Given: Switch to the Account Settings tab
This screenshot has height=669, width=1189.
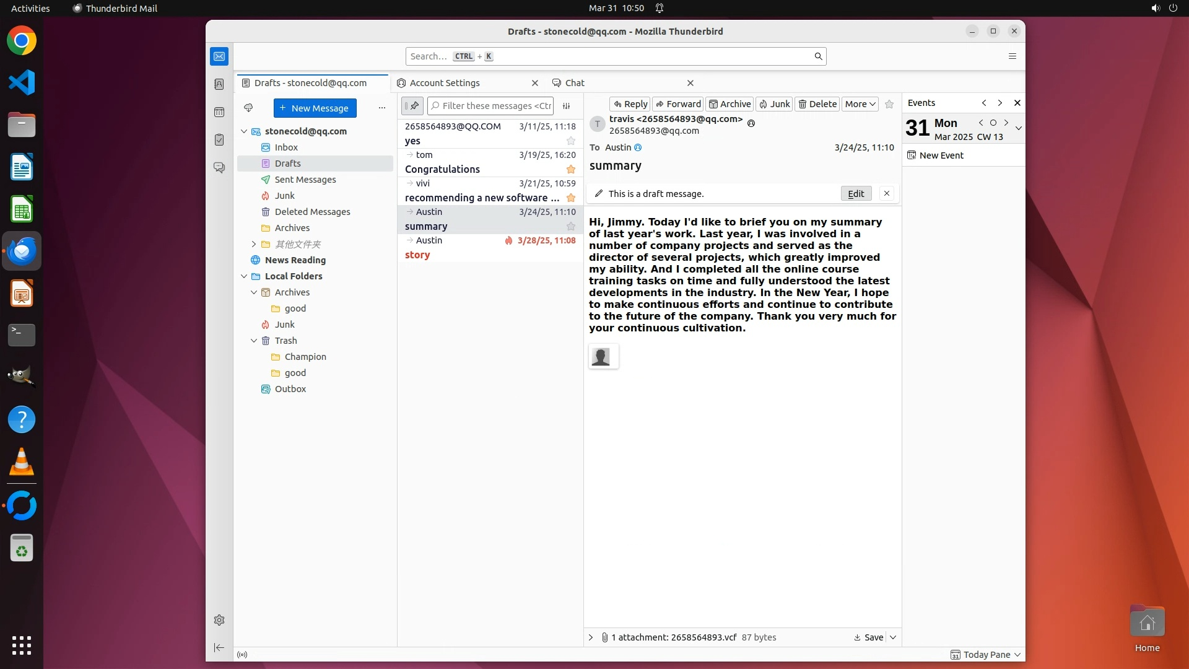Looking at the screenshot, I should point(445,83).
